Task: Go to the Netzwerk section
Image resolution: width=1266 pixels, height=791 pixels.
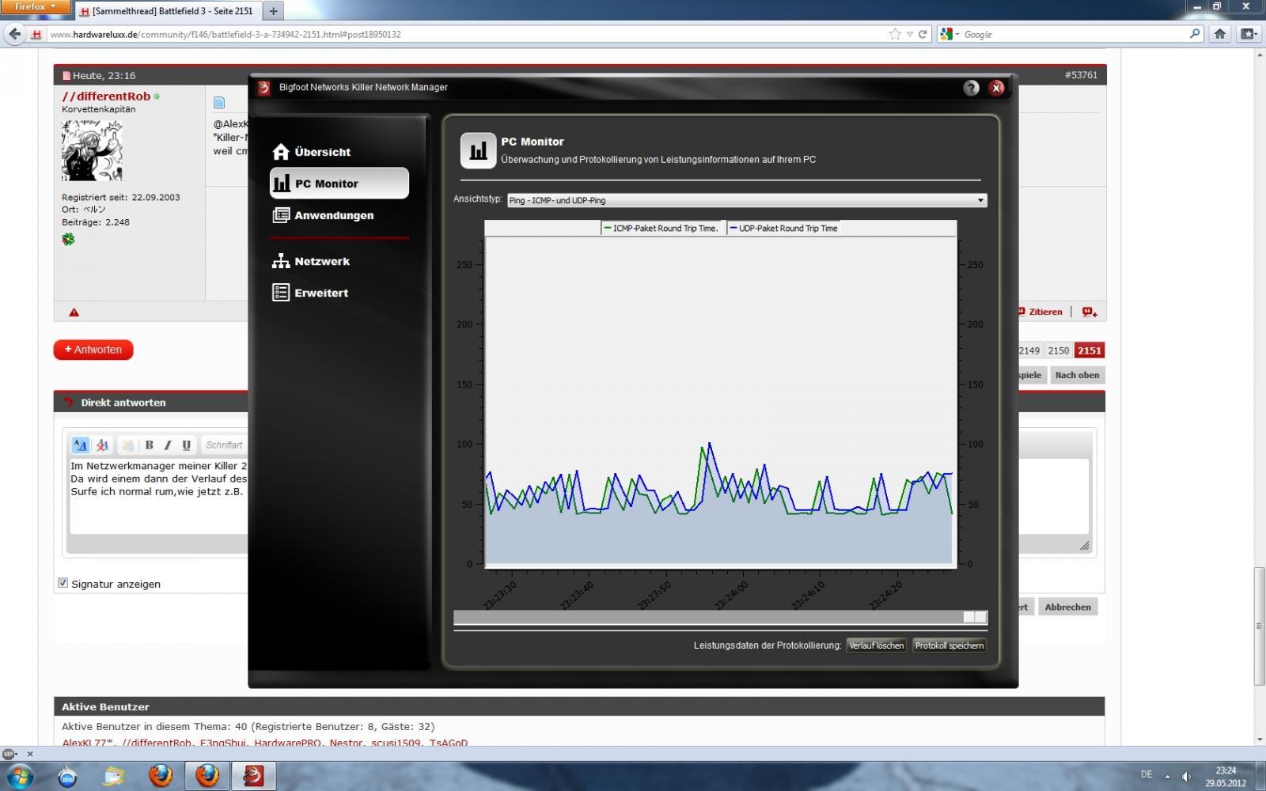Action: (x=311, y=261)
